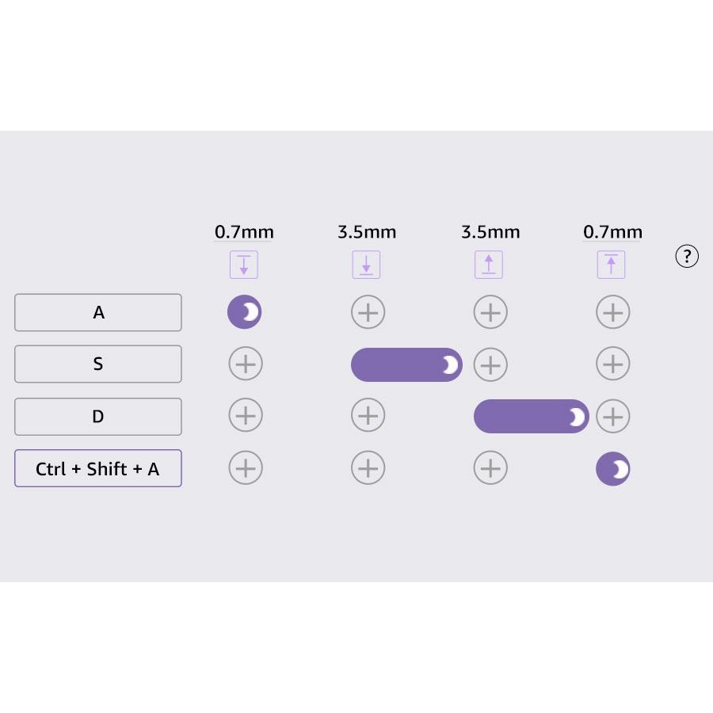Edit the first 0.7mm actuation value
713x713 pixels.
coord(244,232)
